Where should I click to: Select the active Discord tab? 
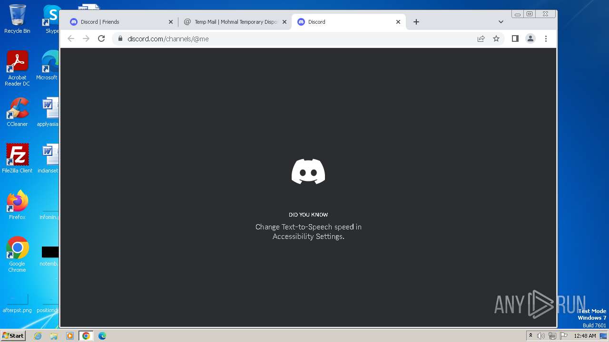pyautogui.click(x=348, y=22)
